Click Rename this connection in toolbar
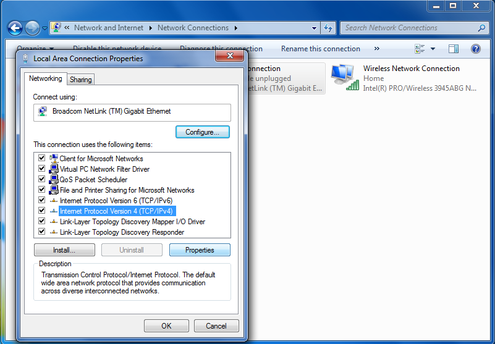 coord(321,49)
